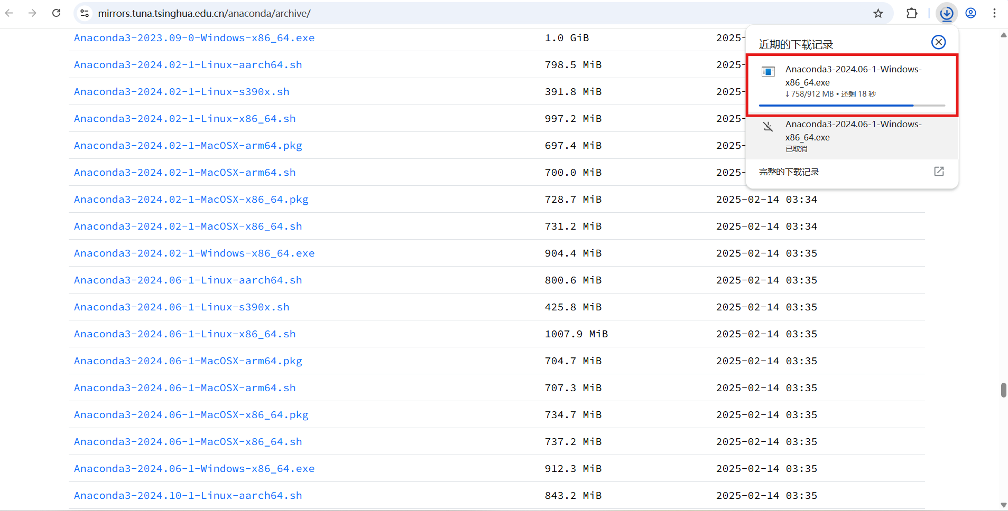Download Anaconda3-2023.09-0-Windows-x86_64.exe
Image resolution: width=1008 pixels, height=511 pixels.
194,38
